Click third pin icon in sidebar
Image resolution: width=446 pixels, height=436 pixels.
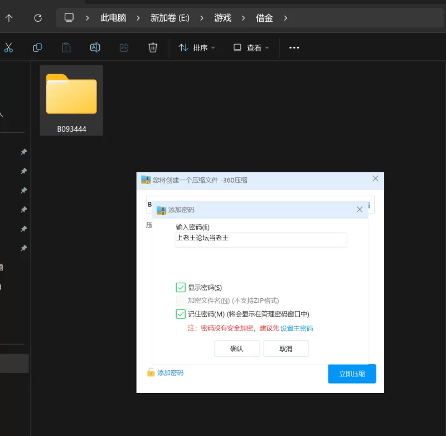[x=24, y=190]
